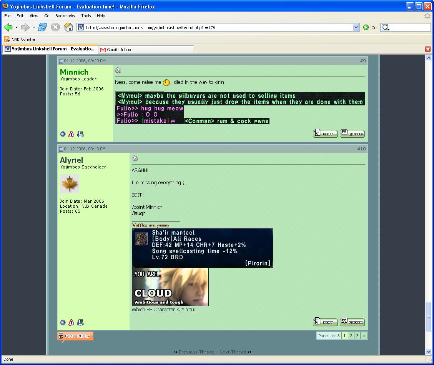Click the Post Reply button
The image size is (434, 365).
click(x=75, y=336)
